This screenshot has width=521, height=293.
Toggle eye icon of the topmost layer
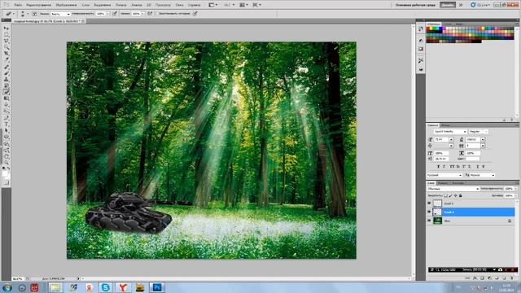point(429,203)
